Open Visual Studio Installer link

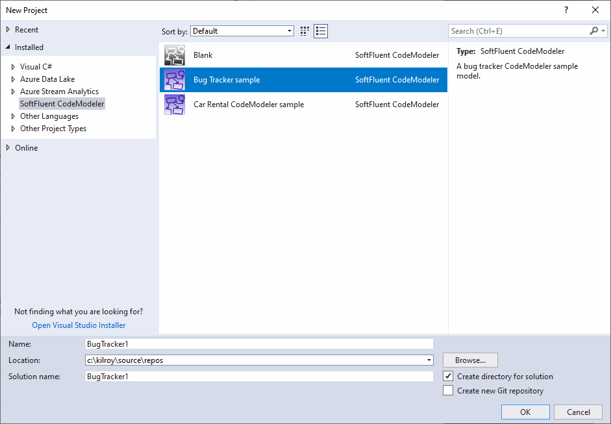(x=79, y=325)
